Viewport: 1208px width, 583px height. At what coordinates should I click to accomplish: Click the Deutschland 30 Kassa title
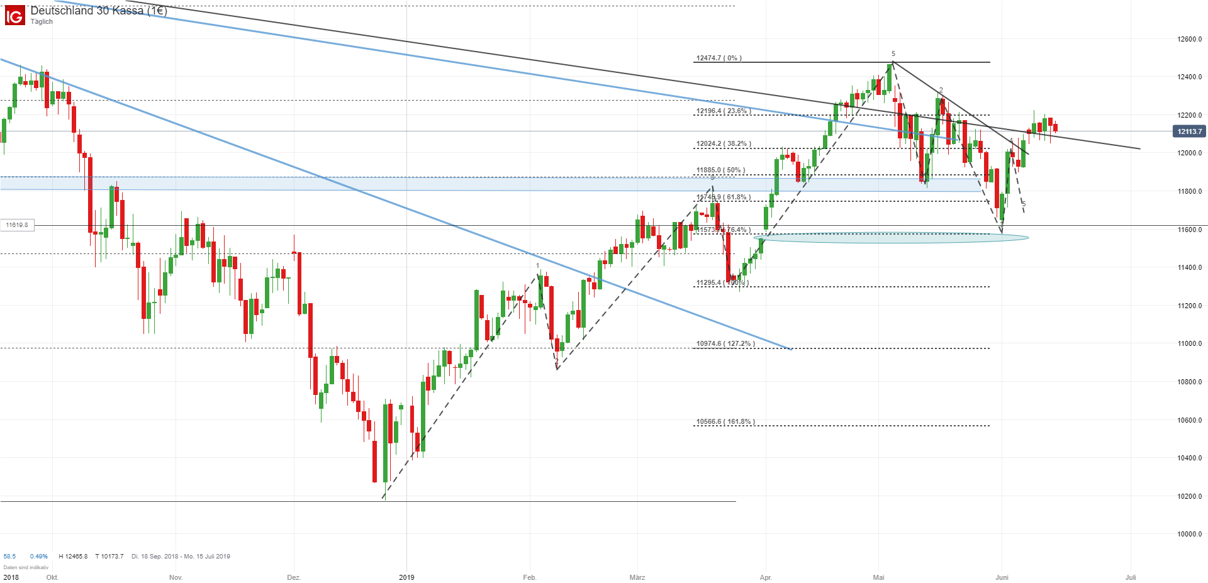pyautogui.click(x=99, y=11)
